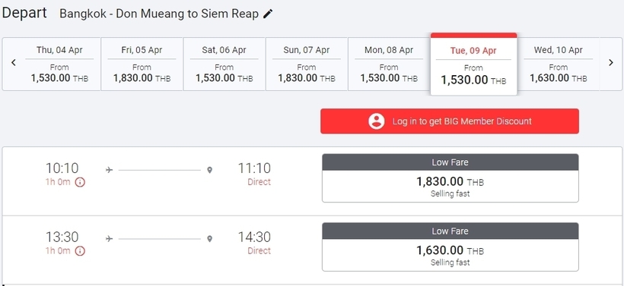The height and width of the screenshot is (286, 624).
Task: Choose the 1,630.00 THB Low Fare option
Action: click(450, 247)
